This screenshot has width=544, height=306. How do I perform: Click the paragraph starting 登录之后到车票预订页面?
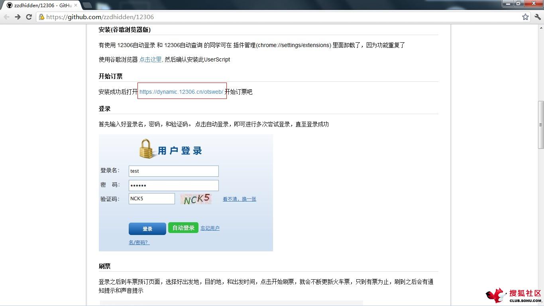pos(266,286)
